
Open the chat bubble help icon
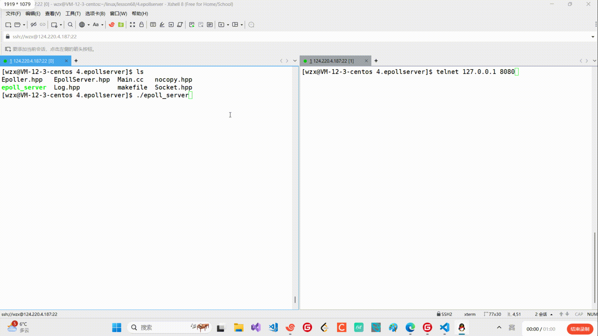pos(251,25)
